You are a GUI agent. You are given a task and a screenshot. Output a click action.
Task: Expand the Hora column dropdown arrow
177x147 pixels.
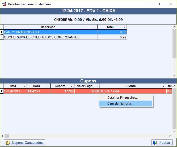[x=48, y=86]
